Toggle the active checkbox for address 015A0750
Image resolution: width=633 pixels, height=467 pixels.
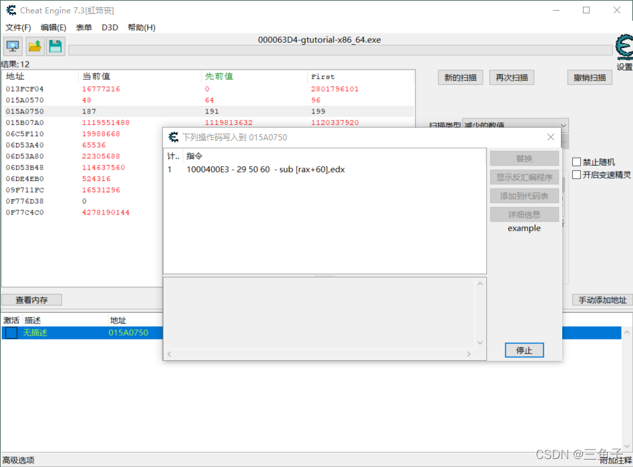coord(11,333)
